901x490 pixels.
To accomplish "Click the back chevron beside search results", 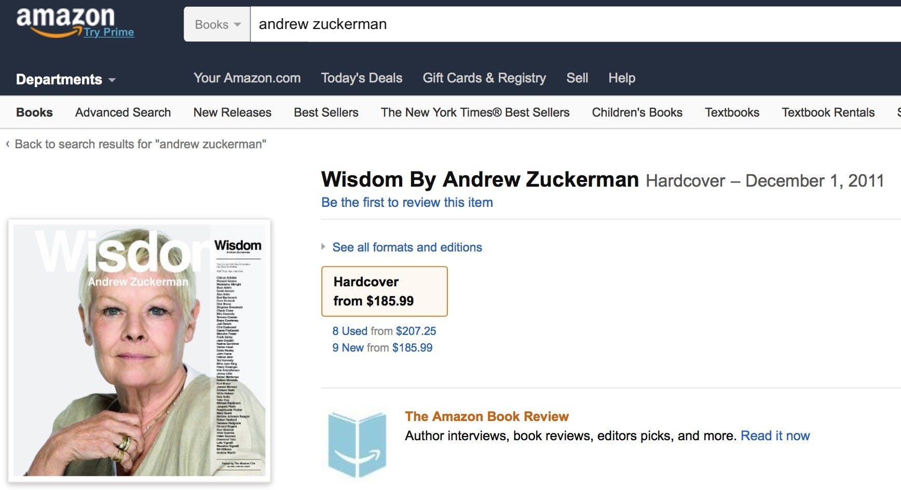I will (x=8, y=144).
